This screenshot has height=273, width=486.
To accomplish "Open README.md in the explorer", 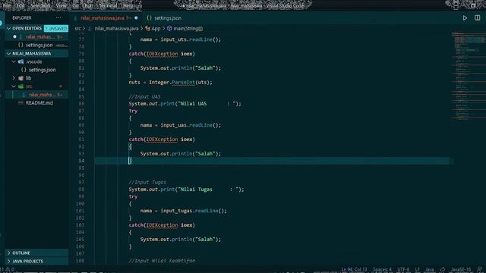I will (39, 103).
